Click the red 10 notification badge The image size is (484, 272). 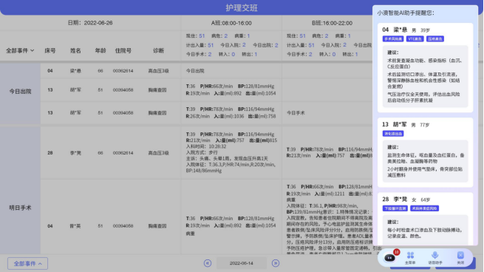(x=396, y=252)
